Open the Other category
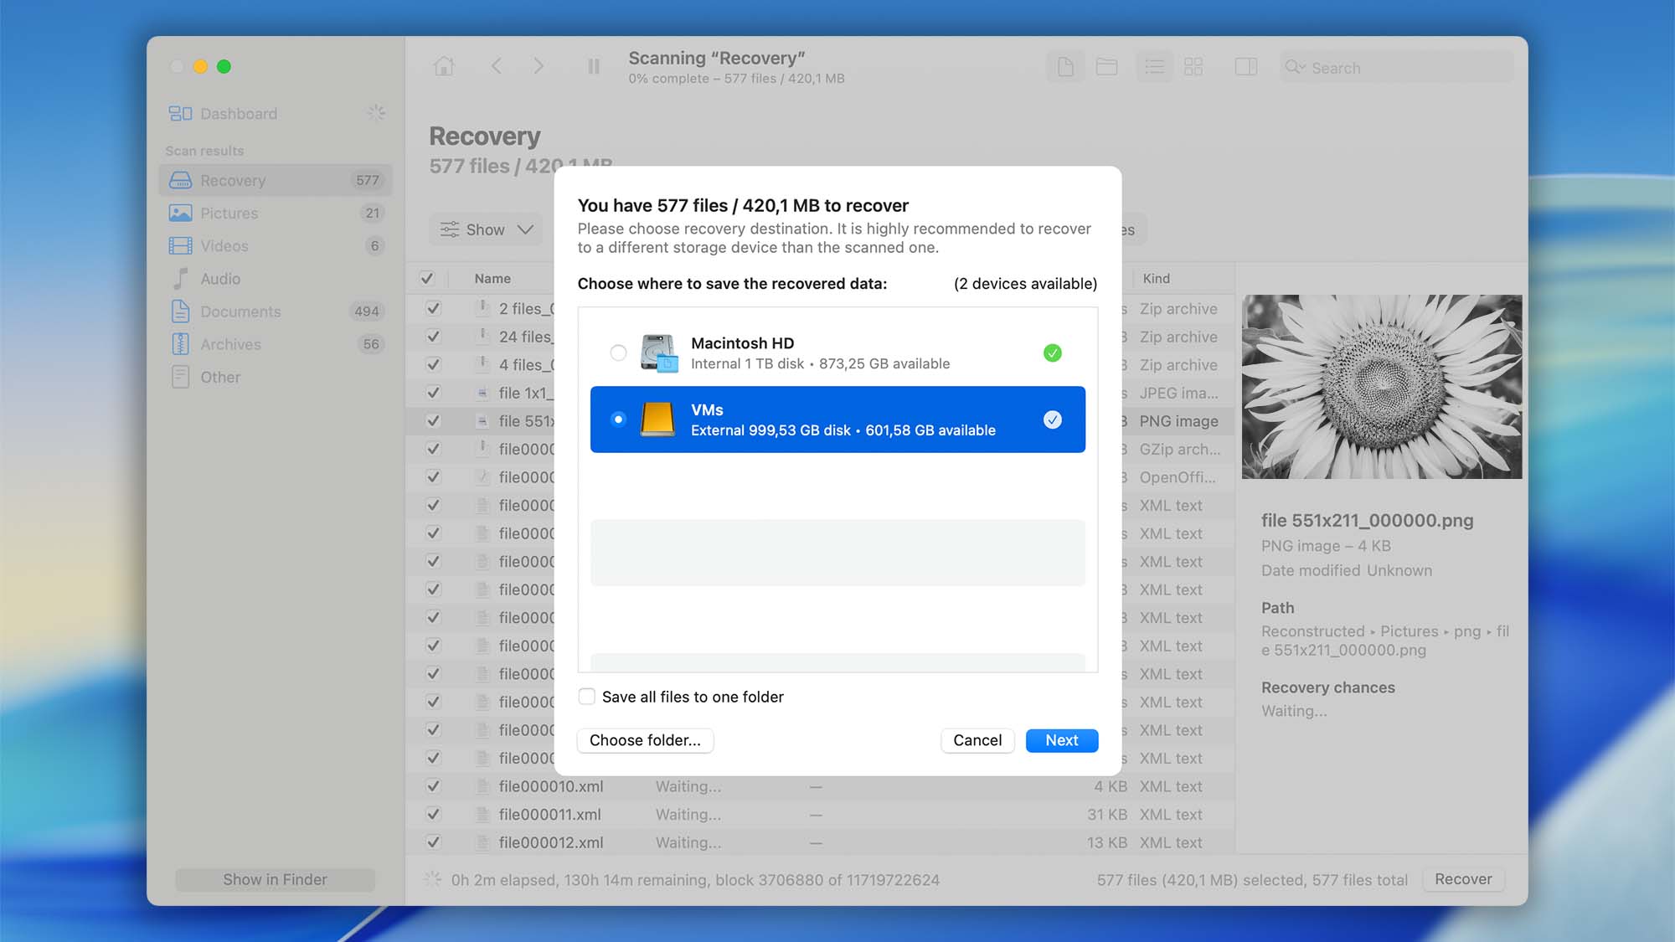 (276, 377)
